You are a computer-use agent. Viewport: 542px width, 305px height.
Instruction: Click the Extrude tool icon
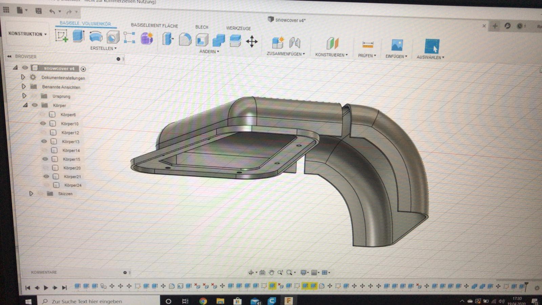(x=79, y=36)
